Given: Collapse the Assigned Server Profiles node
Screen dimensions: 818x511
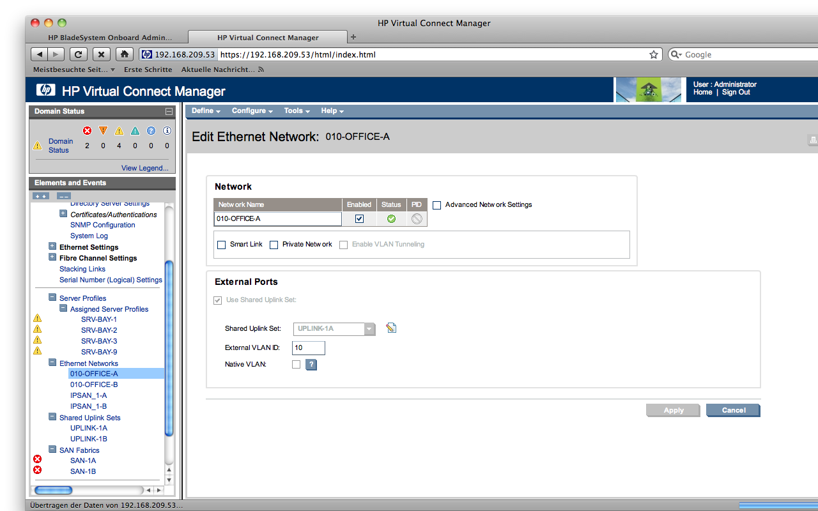Looking at the screenshot, I should coord(63,309).
